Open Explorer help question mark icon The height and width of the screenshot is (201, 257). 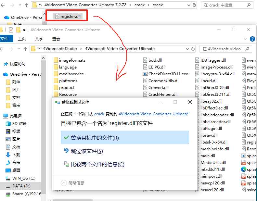coord(252,39)
